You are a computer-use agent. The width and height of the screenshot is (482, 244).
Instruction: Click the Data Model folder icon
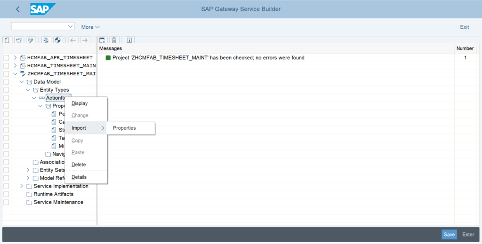tap(29, 82)
